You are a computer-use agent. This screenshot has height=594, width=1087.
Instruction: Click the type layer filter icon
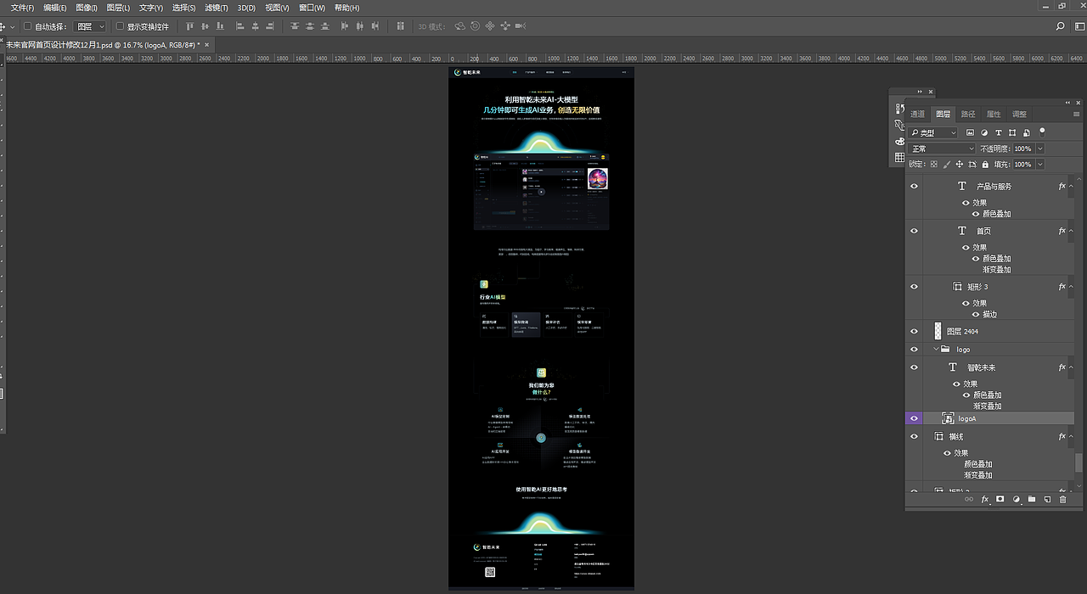pos(999,132)
